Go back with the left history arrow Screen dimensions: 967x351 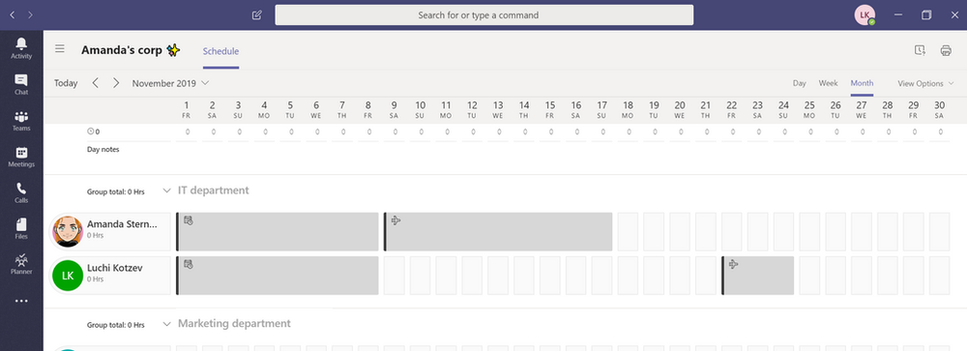(x=13, y=15)
